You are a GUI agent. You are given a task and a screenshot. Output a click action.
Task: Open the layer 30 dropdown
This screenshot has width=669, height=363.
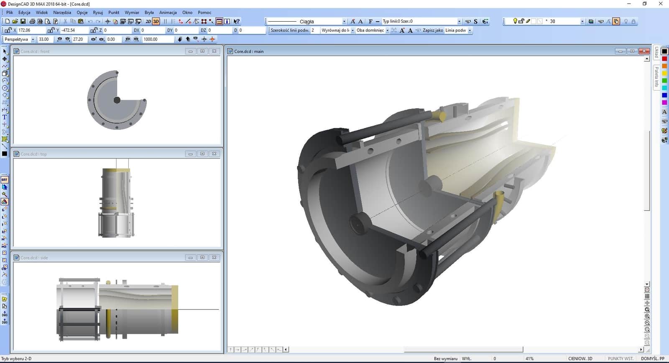pyautogui.click(x=582, y=21)
